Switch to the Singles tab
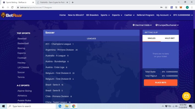Image resolution: width=195 pixels, height=109 pixels. click(152, 38)
